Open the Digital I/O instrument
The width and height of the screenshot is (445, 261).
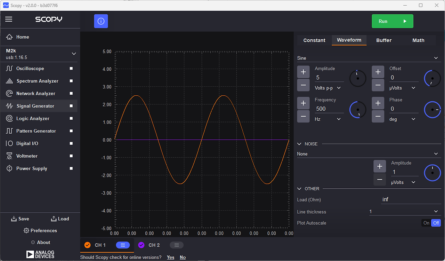tap(39, 144)
